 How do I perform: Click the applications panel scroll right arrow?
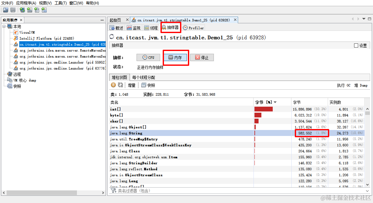[103, 193]
